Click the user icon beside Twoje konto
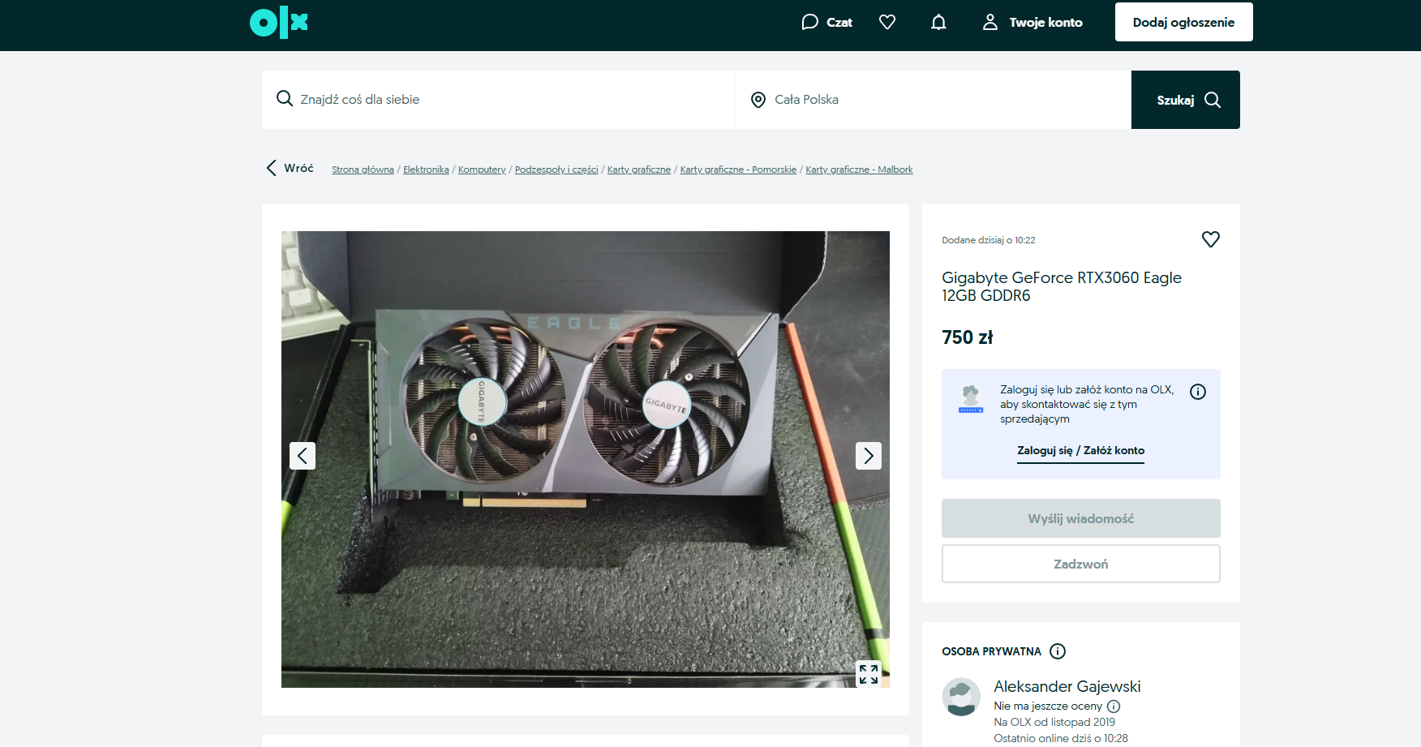1421x747 pixels. pyautogui.click(x=990, y=22)
